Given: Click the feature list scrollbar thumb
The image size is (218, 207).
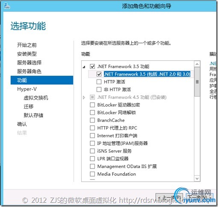Looking at the screenshot, I should click(x=197, y=82).
